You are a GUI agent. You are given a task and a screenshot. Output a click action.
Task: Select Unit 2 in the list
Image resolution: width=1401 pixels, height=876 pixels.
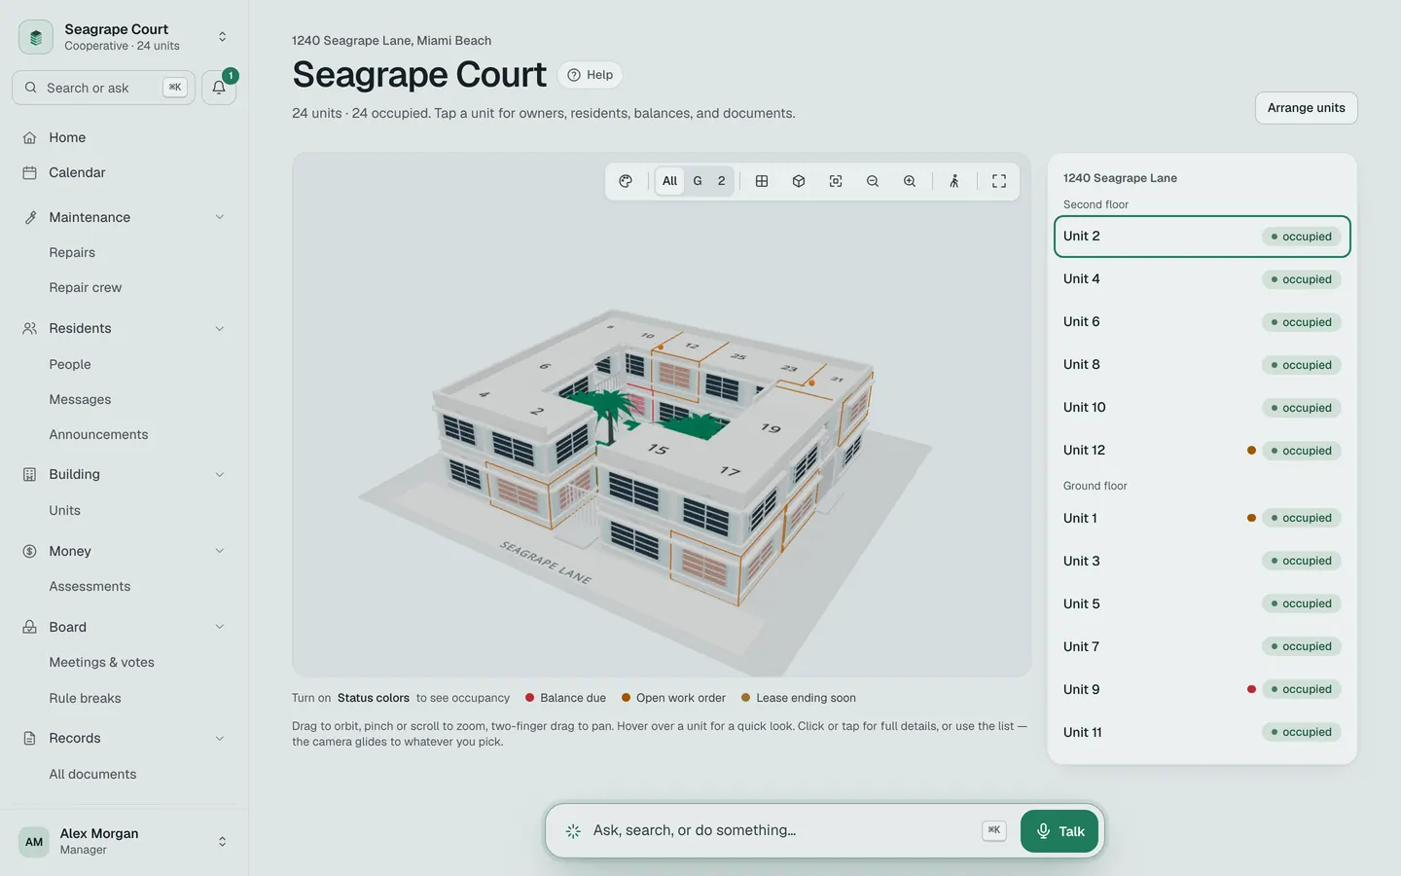tap(1202, 237)
